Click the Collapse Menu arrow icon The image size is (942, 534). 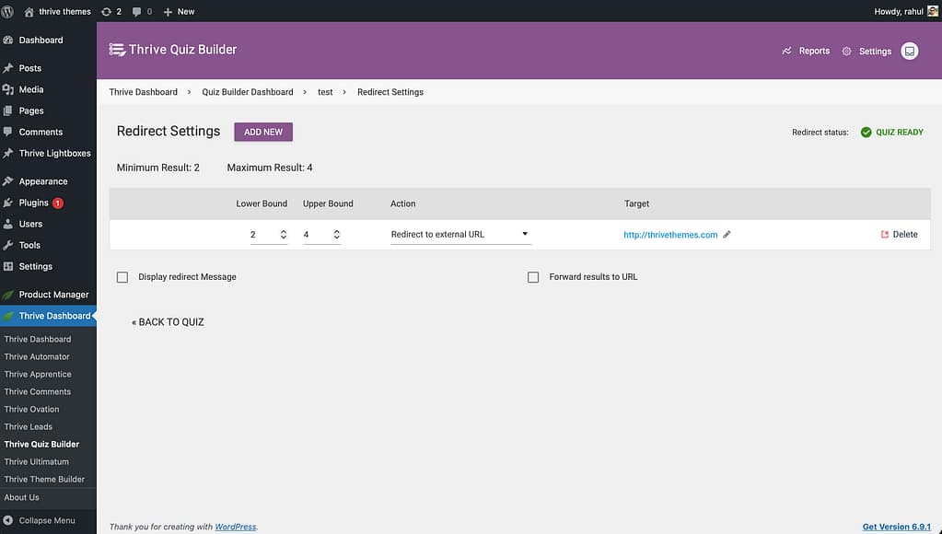(x=8, y=520)
